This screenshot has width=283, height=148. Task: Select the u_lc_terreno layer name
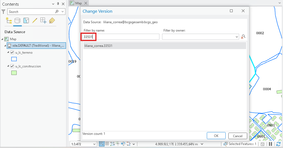[24, 53]
